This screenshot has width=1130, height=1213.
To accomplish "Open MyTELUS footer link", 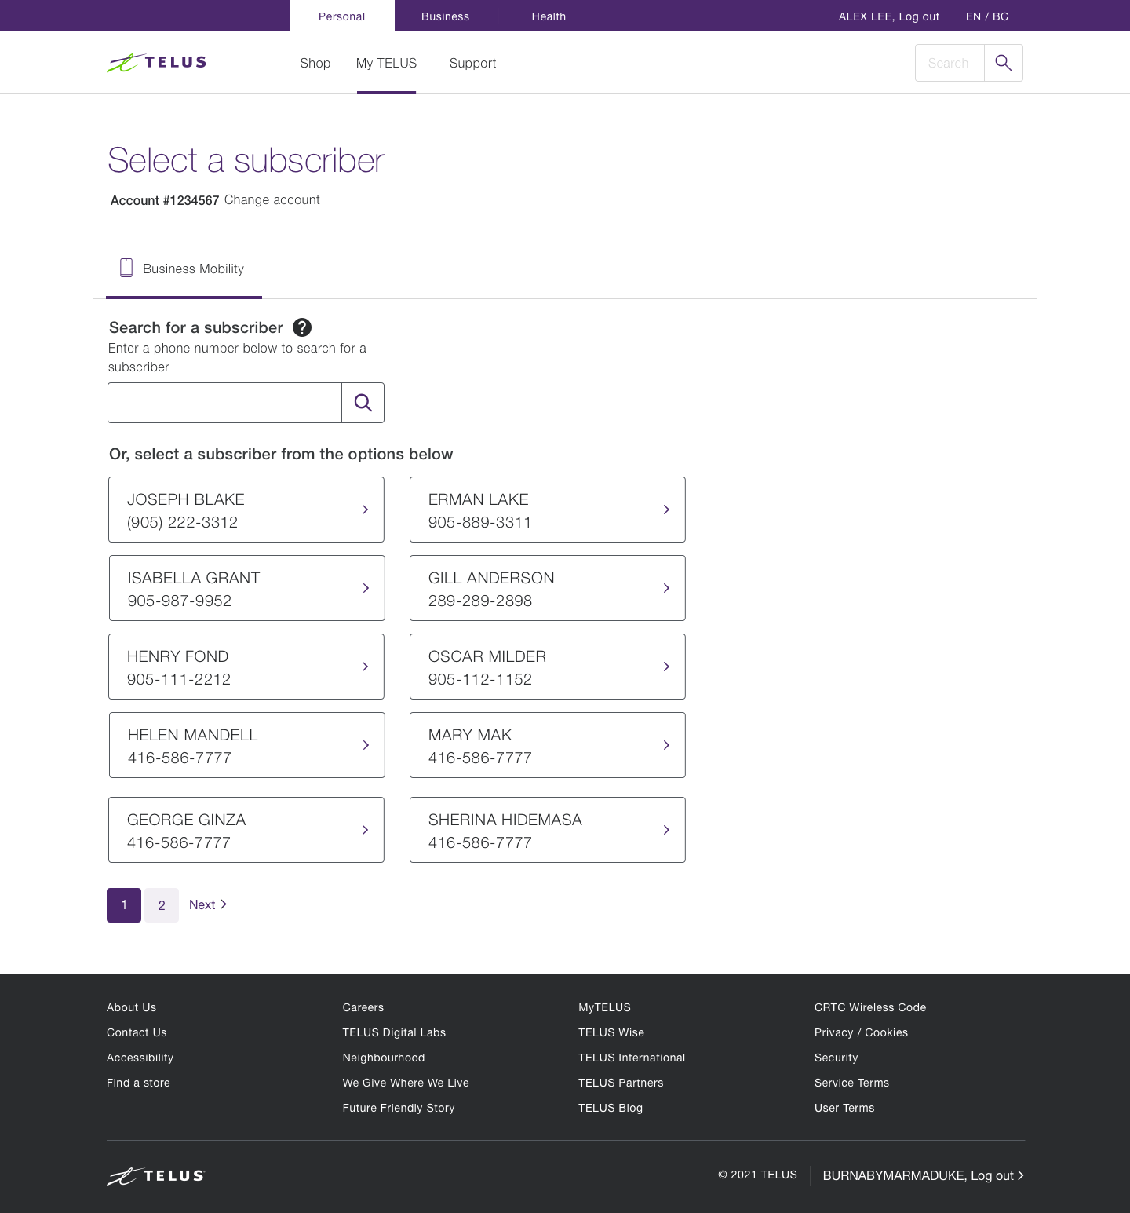I will pyautogui.click(x=604, y=1007).
